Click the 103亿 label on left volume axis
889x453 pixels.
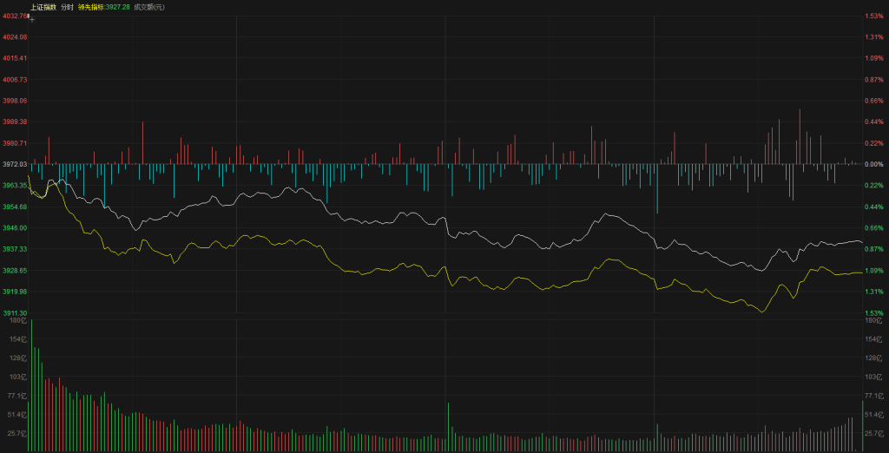17,377
